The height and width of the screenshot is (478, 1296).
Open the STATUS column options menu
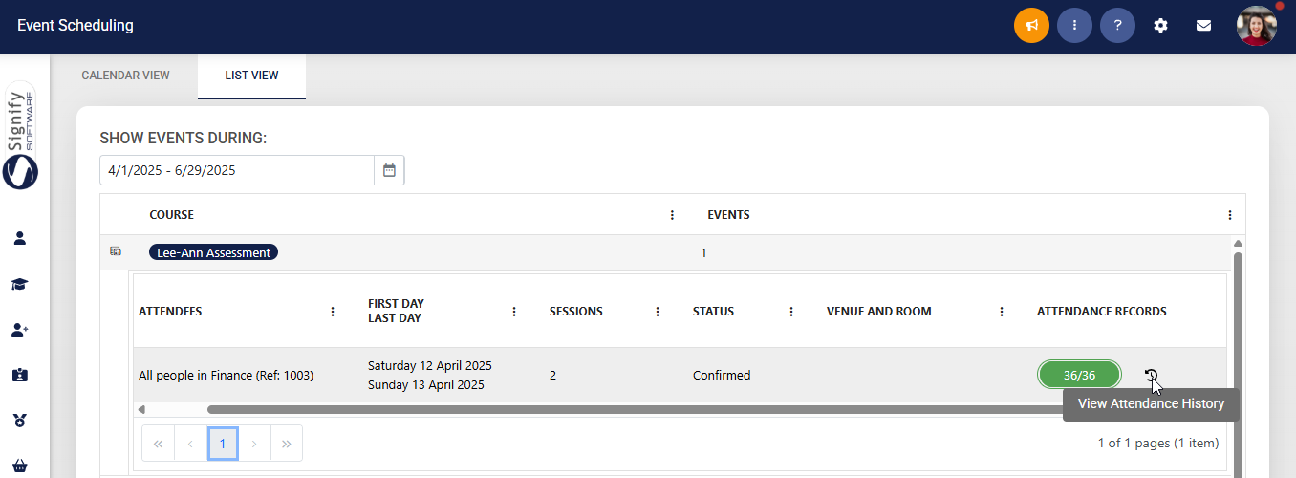coord(791,312)
